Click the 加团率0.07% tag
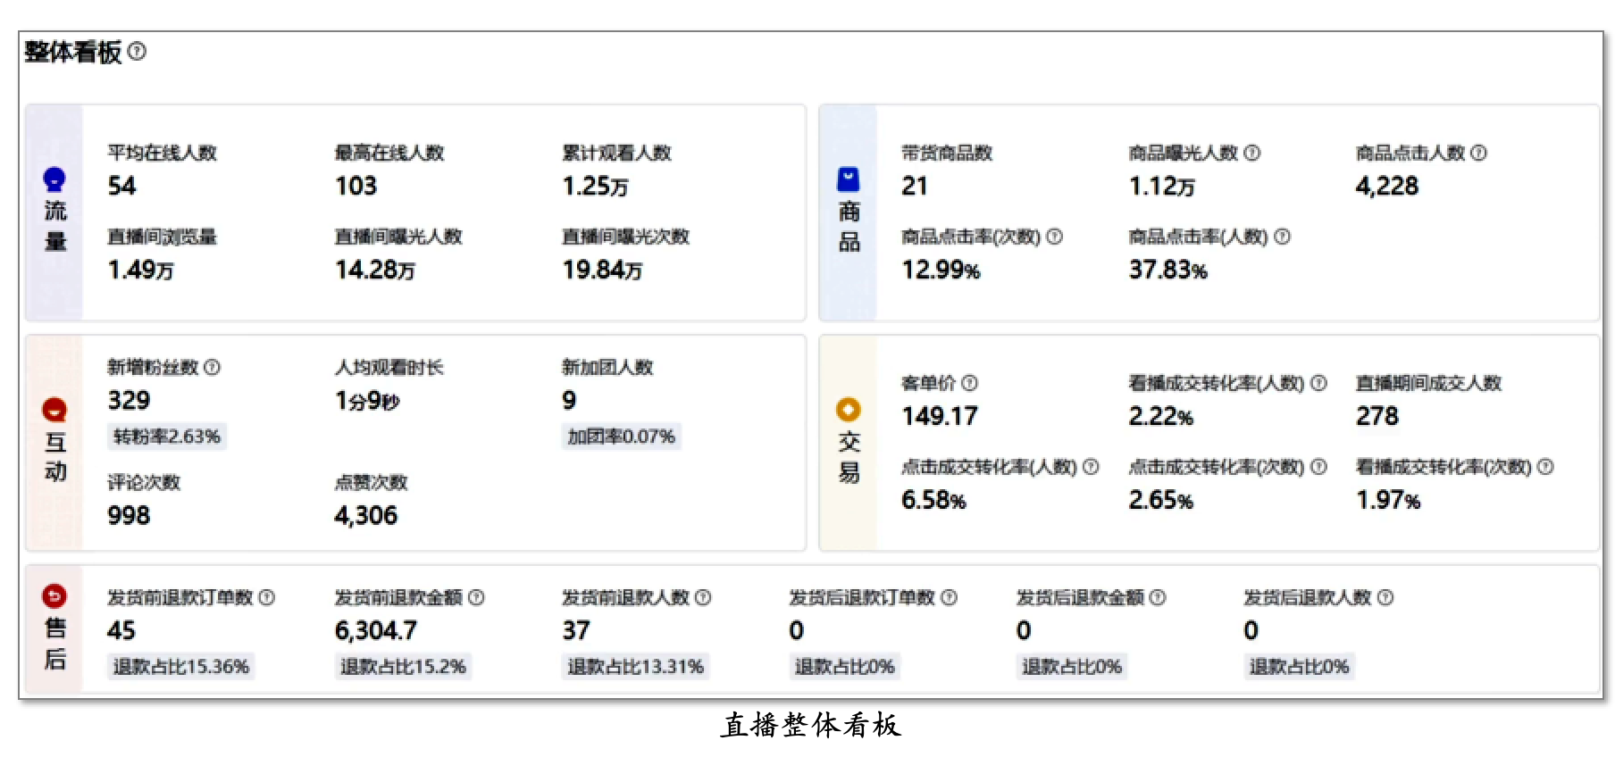This screenshot has height=757, width=1615. (x=622, y=437)
